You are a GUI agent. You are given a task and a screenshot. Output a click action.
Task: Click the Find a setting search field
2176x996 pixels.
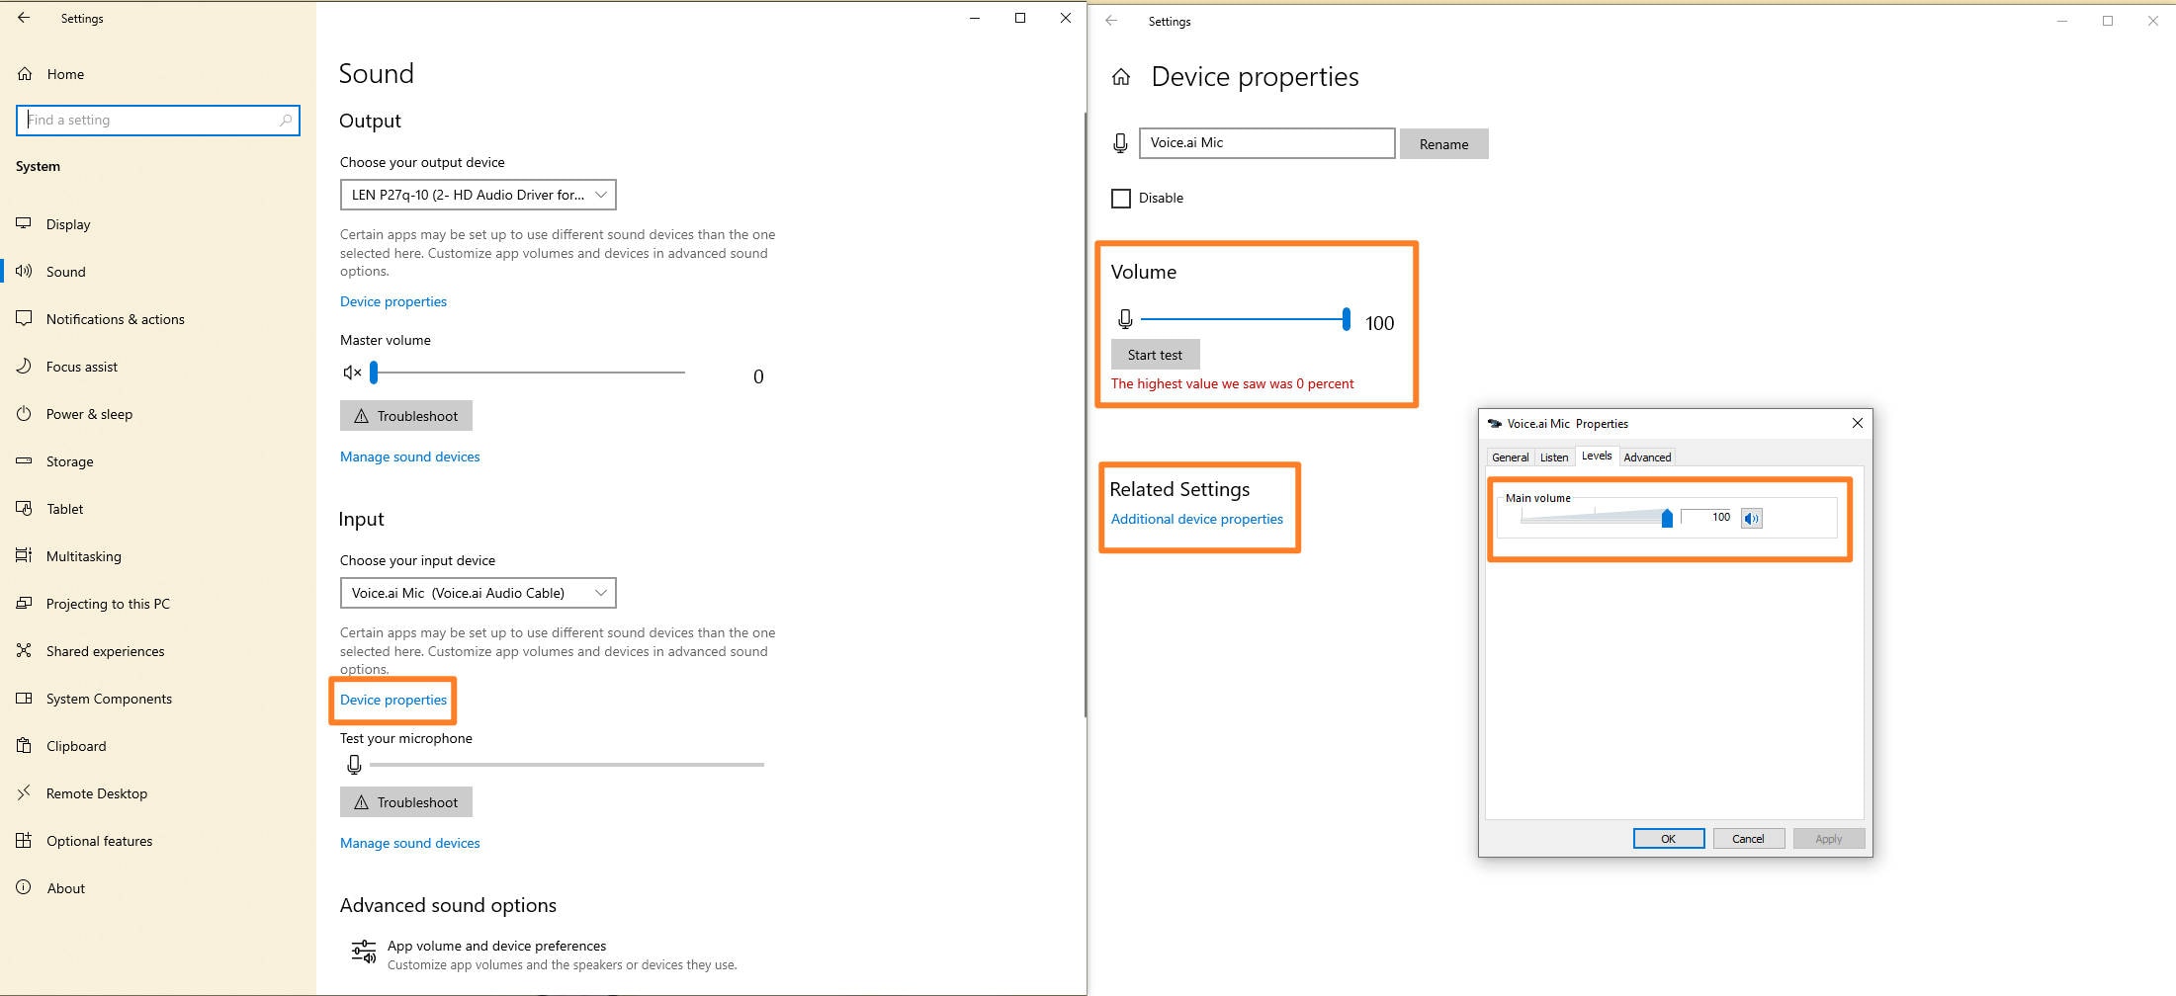pos(158,121)
